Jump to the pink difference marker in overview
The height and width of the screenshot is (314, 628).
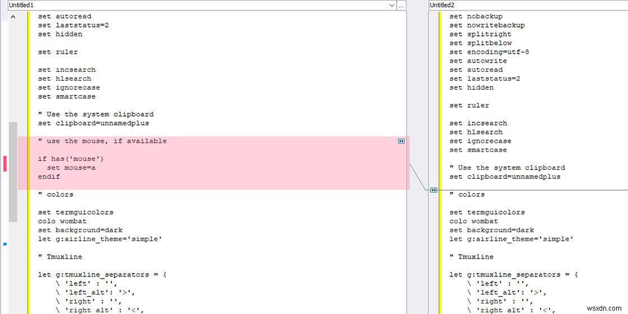[x=5, y=163]
